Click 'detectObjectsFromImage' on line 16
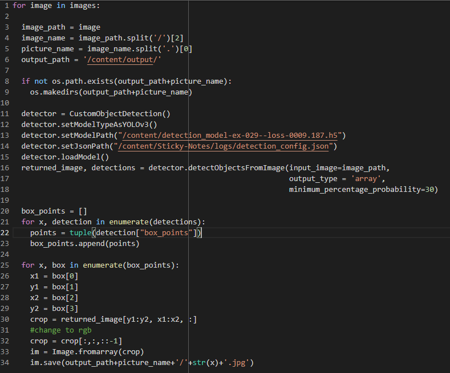This screenshot has width=450, height=373. [x=237, y=168]
